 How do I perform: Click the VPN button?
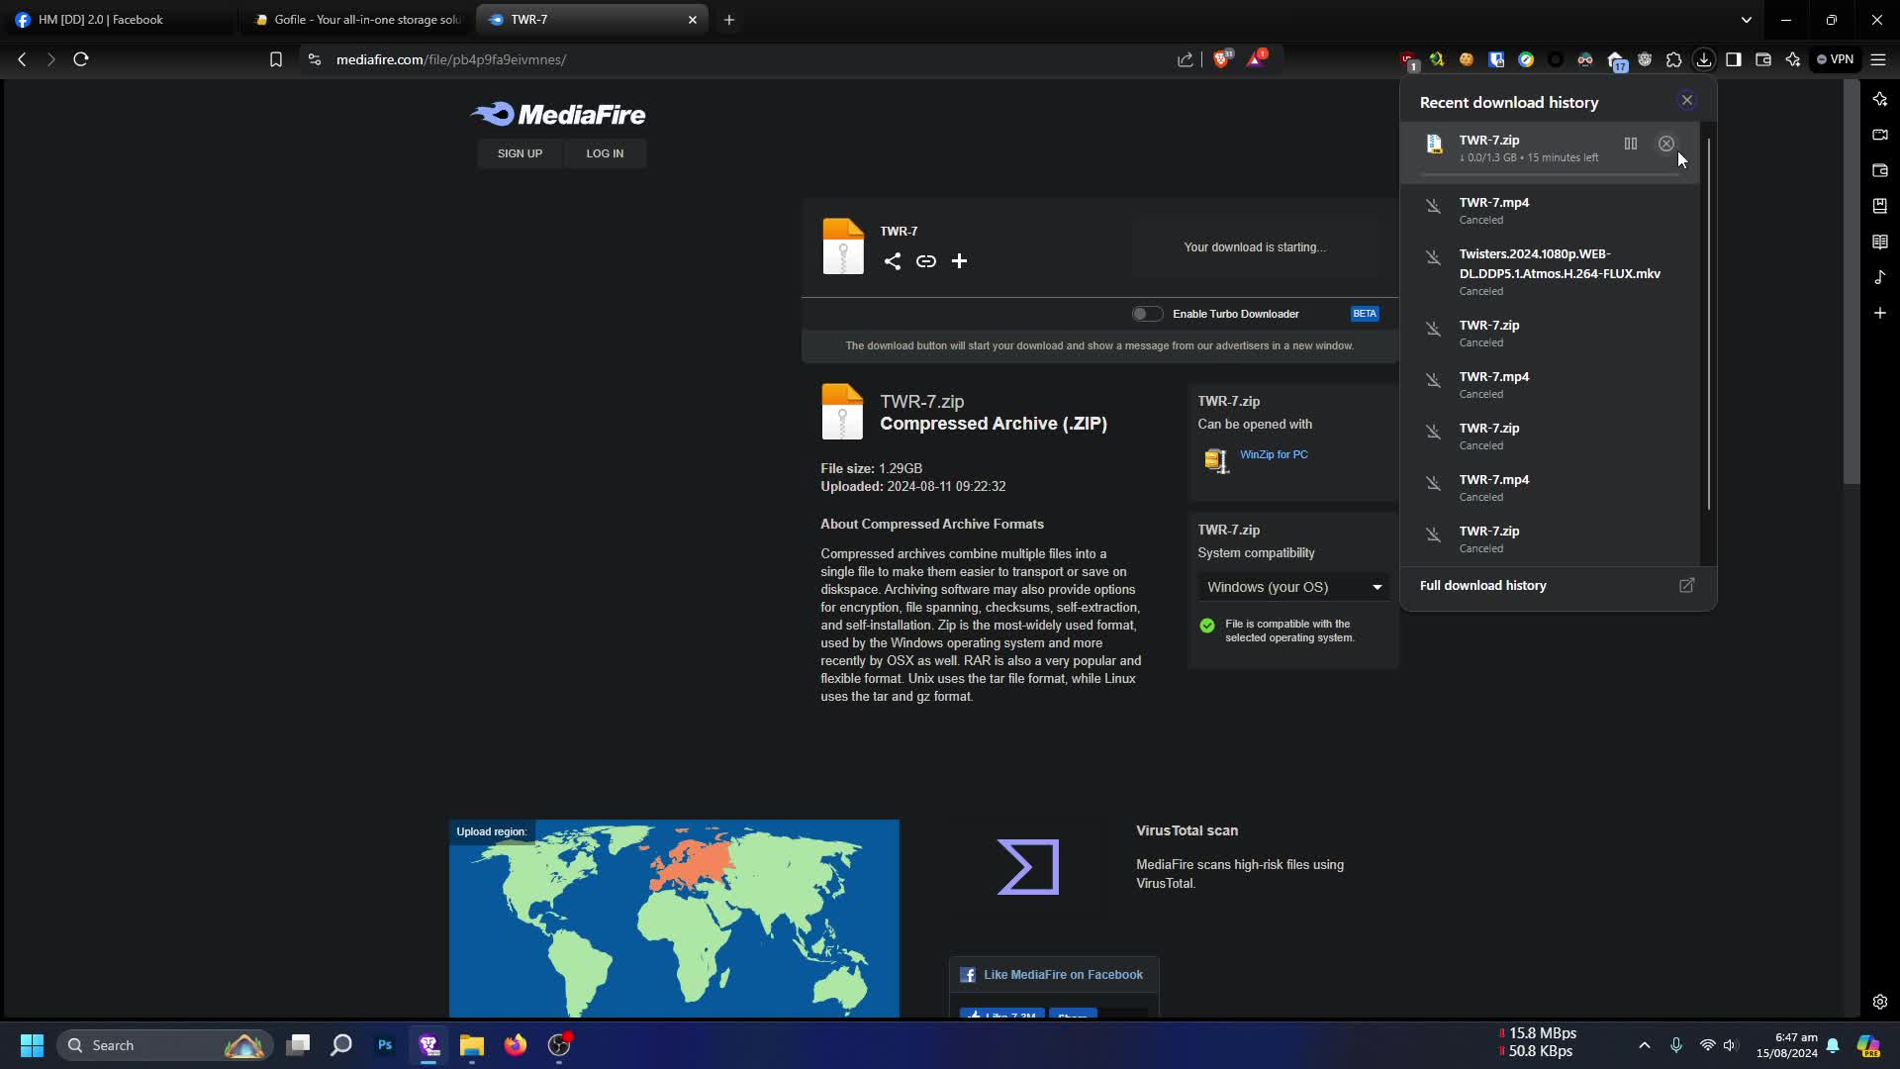[x=1835, y=59]
